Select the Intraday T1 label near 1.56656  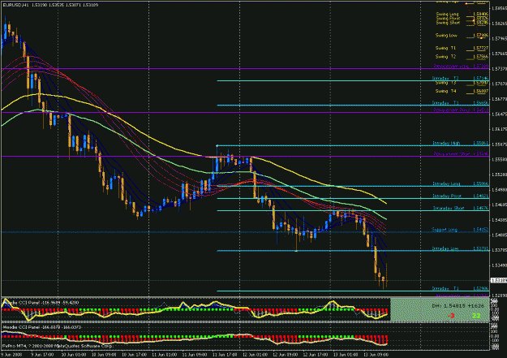click(445, 103)
